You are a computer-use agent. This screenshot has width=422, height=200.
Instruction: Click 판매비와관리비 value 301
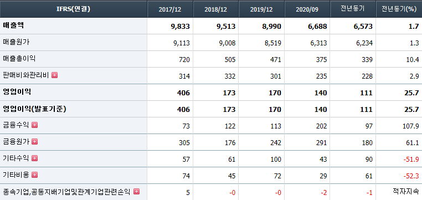276,76
